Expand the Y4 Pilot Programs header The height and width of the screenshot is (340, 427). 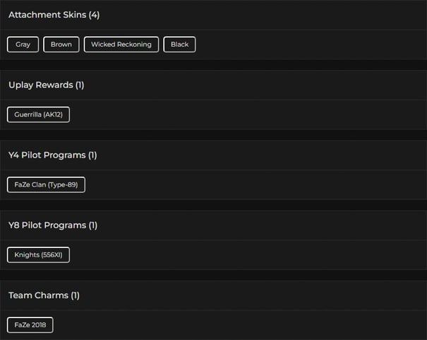pos(47,155)
